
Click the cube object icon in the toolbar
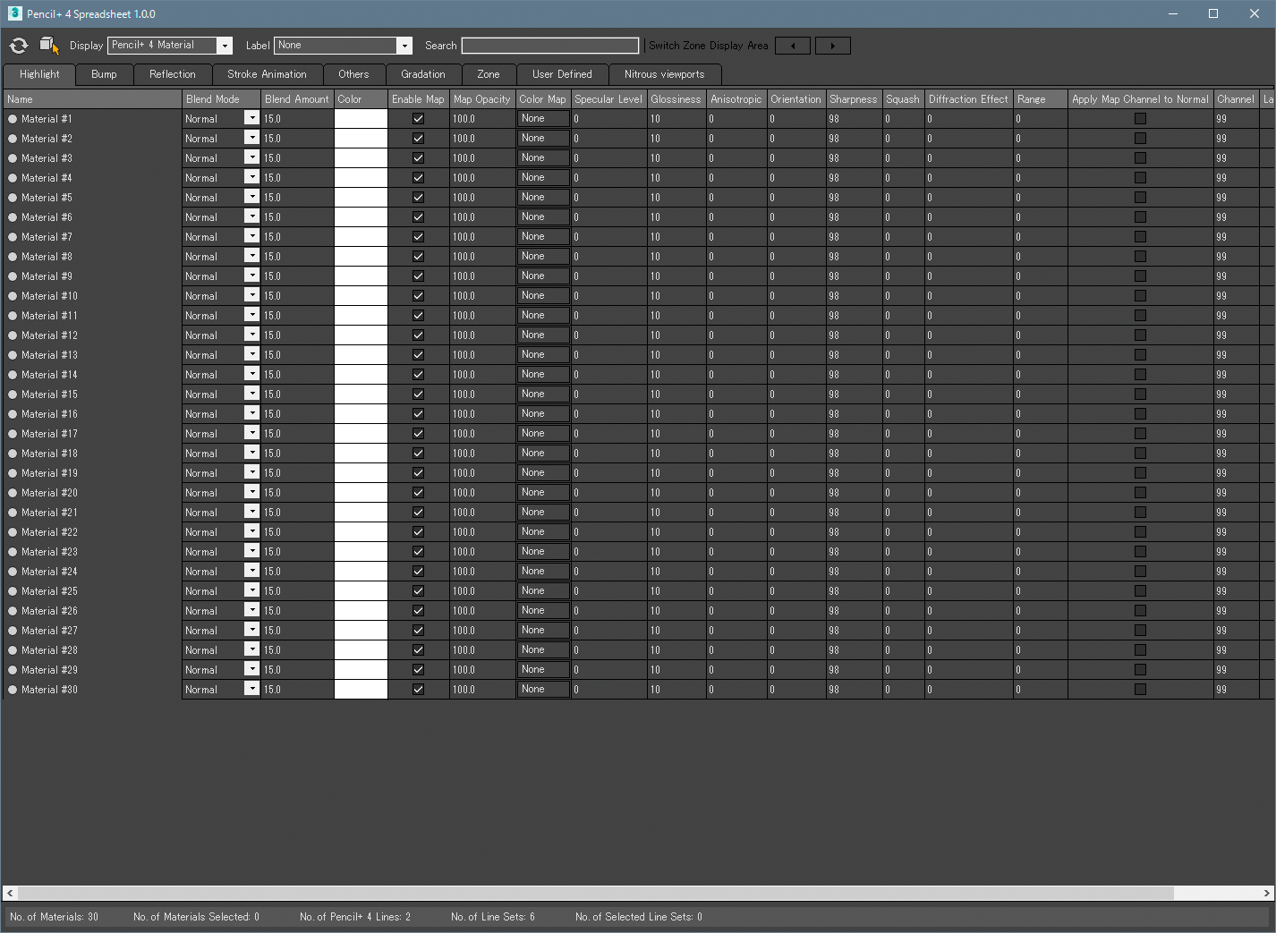coord(46,43)
